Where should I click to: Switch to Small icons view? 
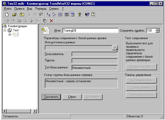[54, 15]
